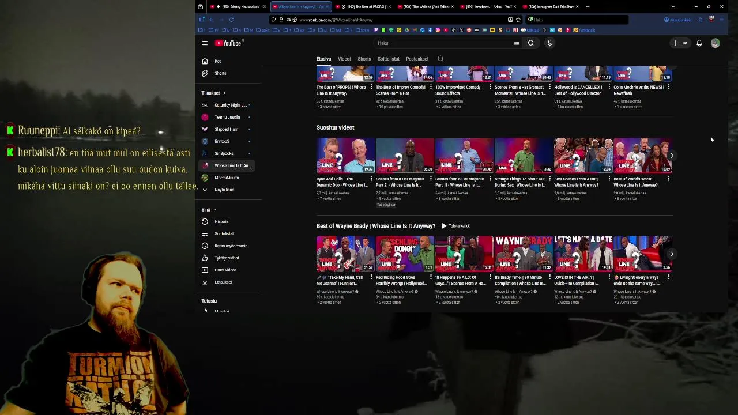Open more options for Take My Hand video
Viewport: 738px width, 415px height.
pos(371,277)
